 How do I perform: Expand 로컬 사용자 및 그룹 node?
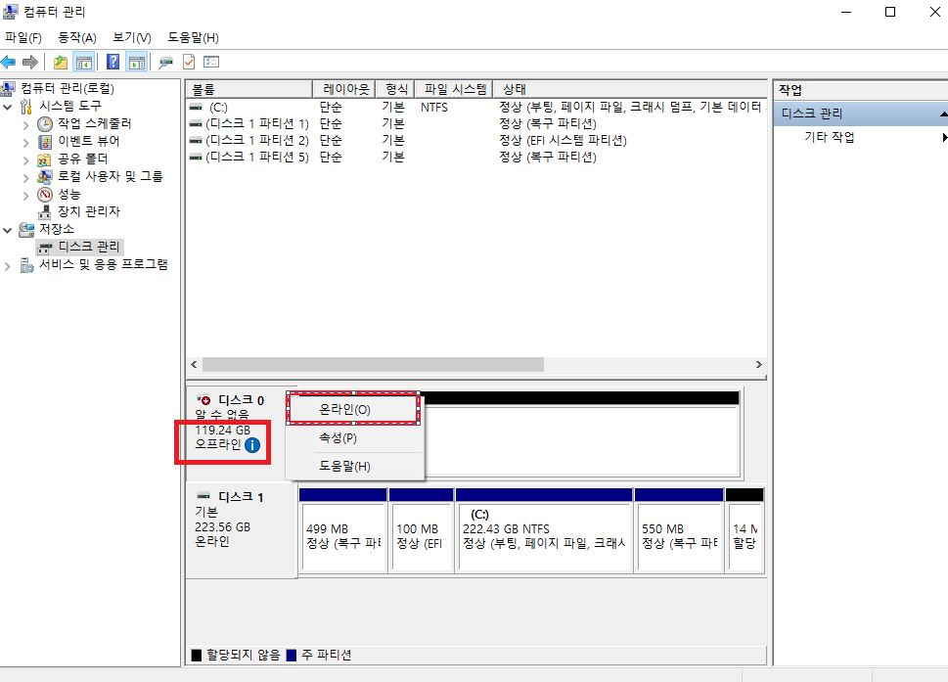click(25, 178)
